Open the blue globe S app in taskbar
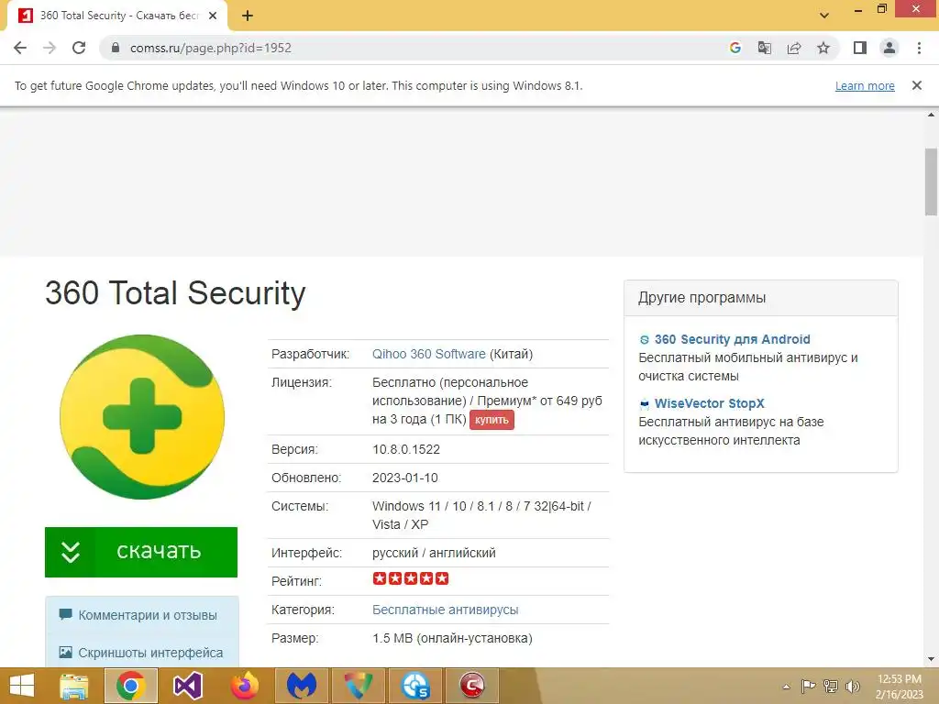 point(415,686)
